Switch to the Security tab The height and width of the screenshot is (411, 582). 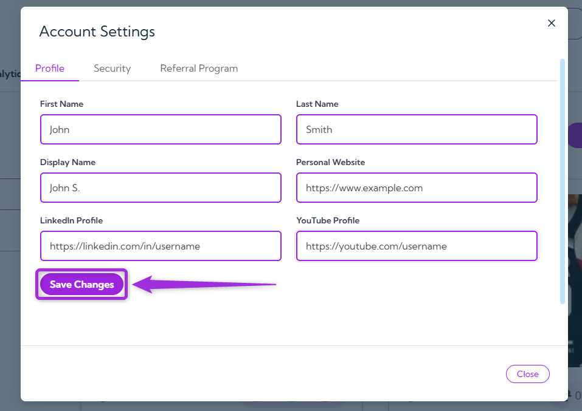(x=112, y=68)
